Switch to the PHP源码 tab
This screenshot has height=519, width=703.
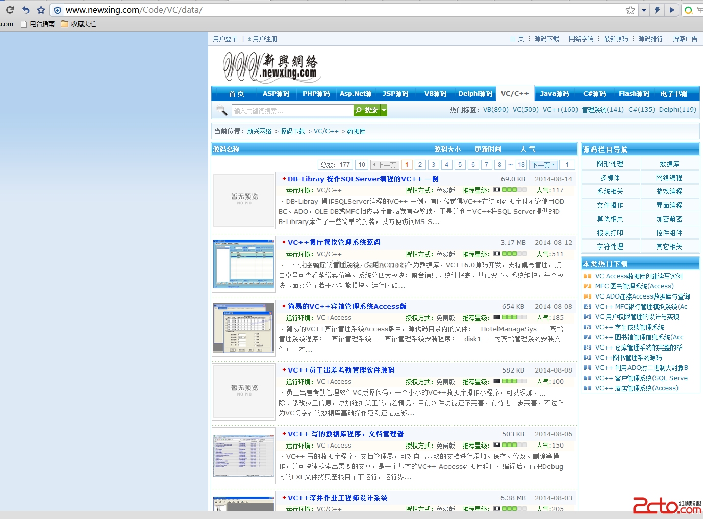[316, 94]
